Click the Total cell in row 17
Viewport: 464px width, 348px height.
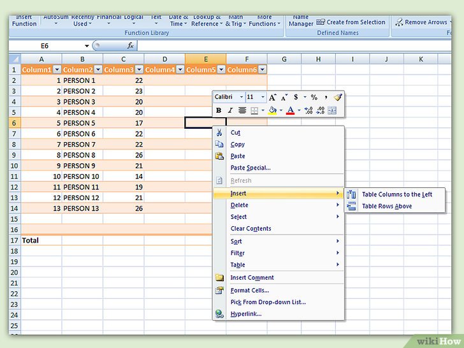tap(41, 240)
